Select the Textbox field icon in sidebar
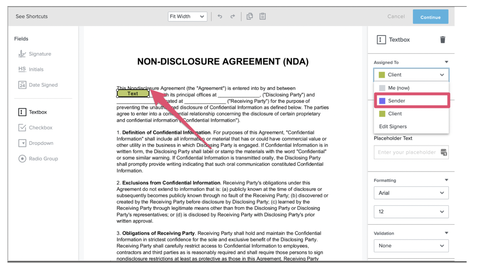The height and width of the screenshot is (263, 479). tap(22, 112)
